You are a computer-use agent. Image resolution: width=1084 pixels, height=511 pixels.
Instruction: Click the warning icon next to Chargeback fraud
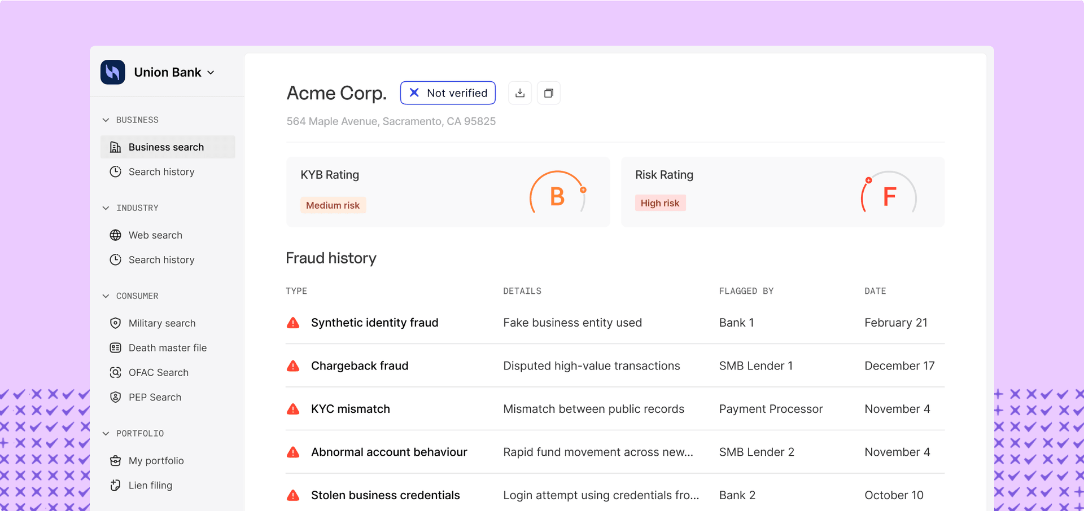coord(293,365)
